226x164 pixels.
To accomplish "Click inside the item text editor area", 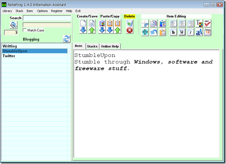I will pos(146,103).
